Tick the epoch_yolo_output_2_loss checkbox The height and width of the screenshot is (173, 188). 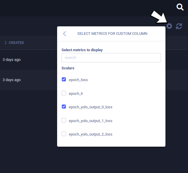point(64,134)
